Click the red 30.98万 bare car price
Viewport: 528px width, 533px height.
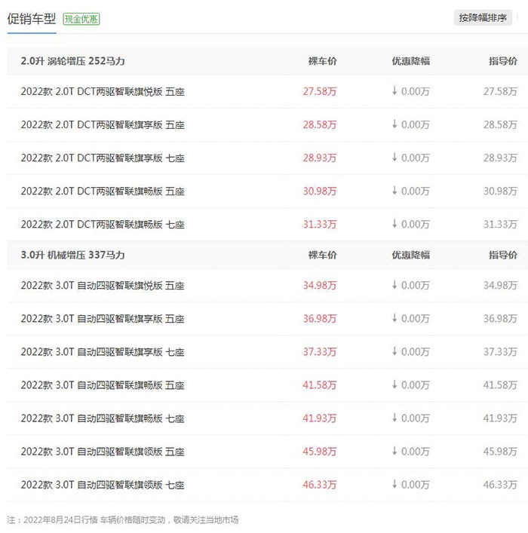coord(320,191)
